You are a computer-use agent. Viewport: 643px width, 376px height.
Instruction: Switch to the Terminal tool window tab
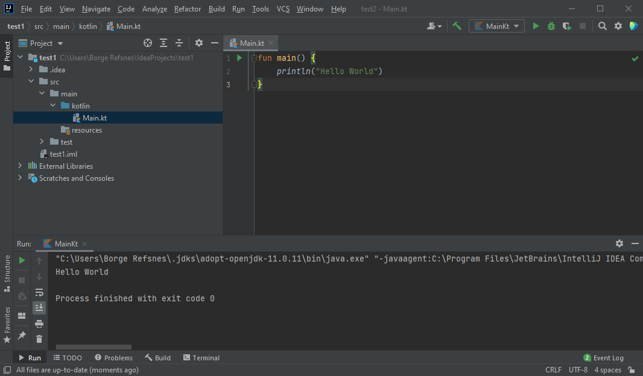click(x=201, y=358)
